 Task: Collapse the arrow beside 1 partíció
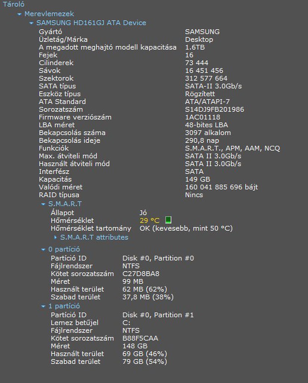pyautogui.click(x=43, y=306)
